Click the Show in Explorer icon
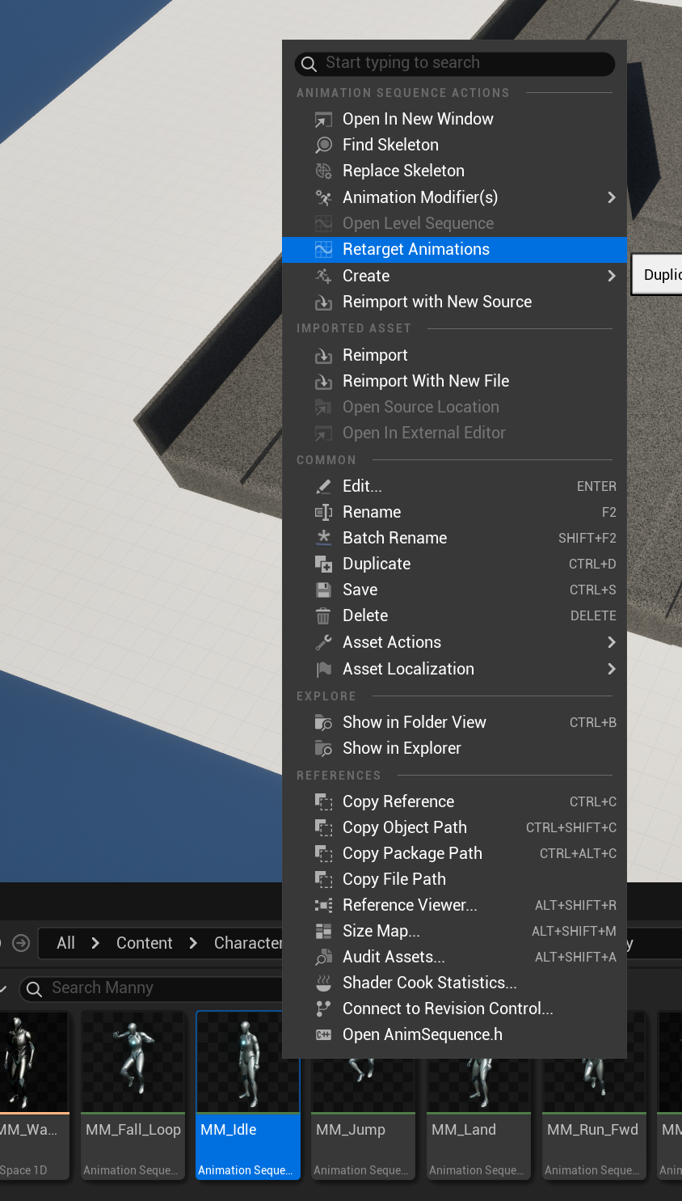This screenshot has height=1201, width=682. 323,749
